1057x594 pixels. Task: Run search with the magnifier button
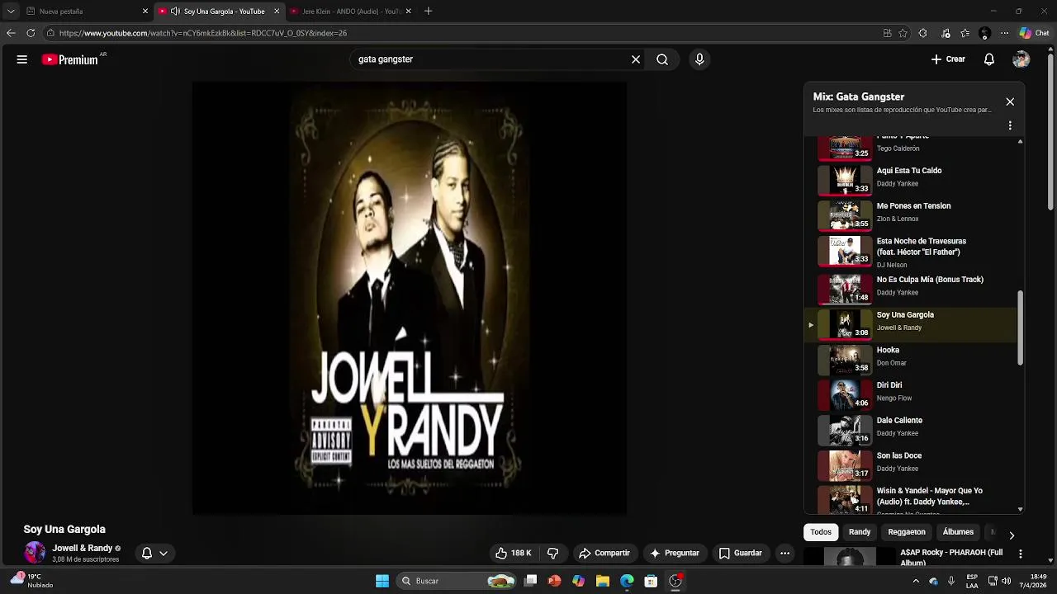662,59
